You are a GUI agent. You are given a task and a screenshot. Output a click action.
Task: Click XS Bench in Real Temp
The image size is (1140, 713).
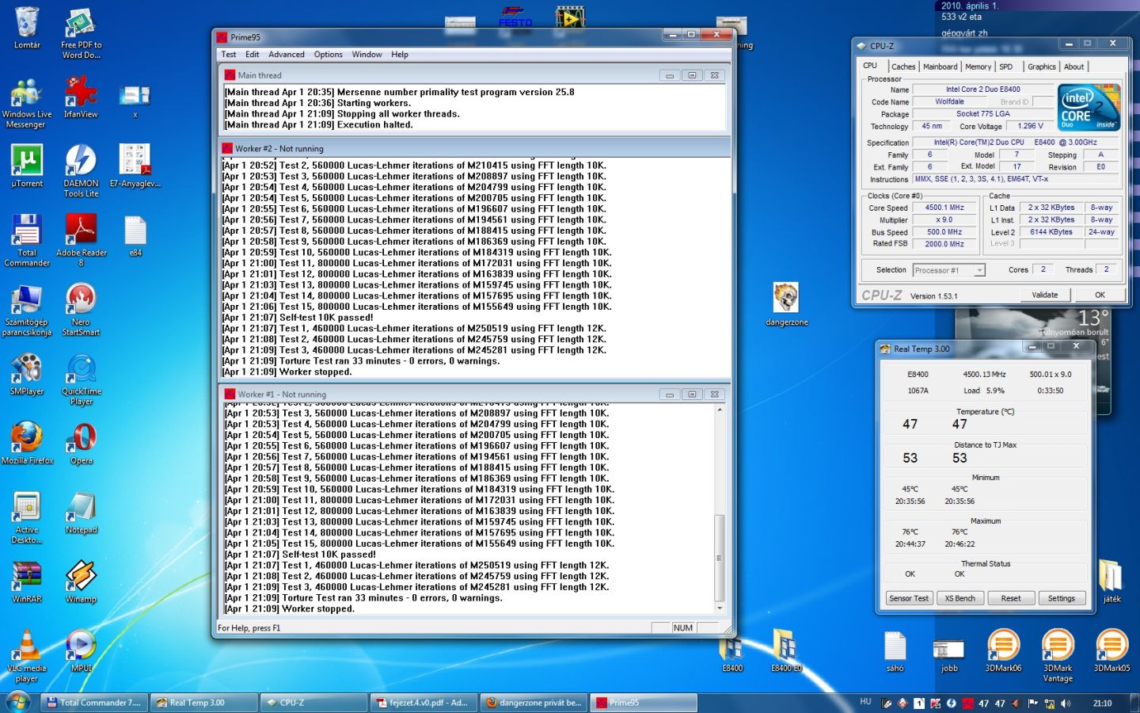[960, 598]
